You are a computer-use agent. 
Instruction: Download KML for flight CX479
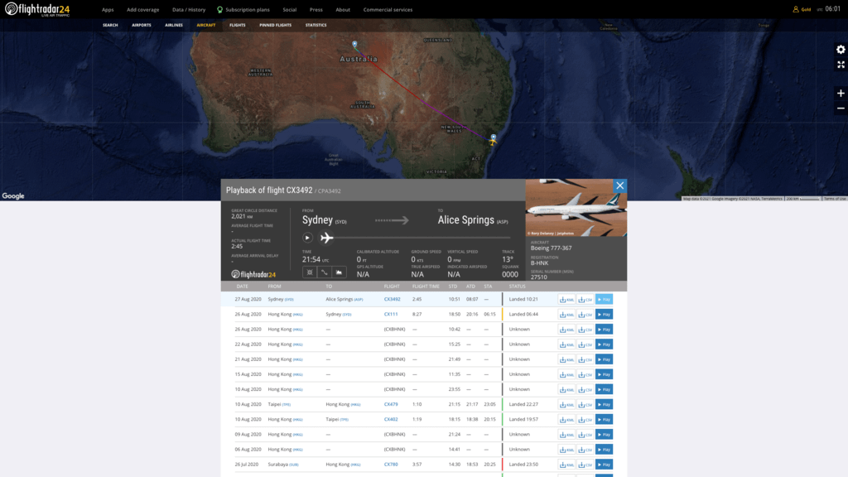566,404
